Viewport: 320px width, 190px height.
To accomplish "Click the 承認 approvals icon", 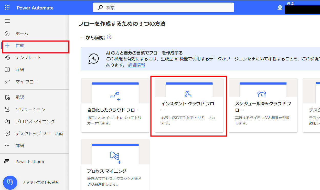I will point(7,97).
